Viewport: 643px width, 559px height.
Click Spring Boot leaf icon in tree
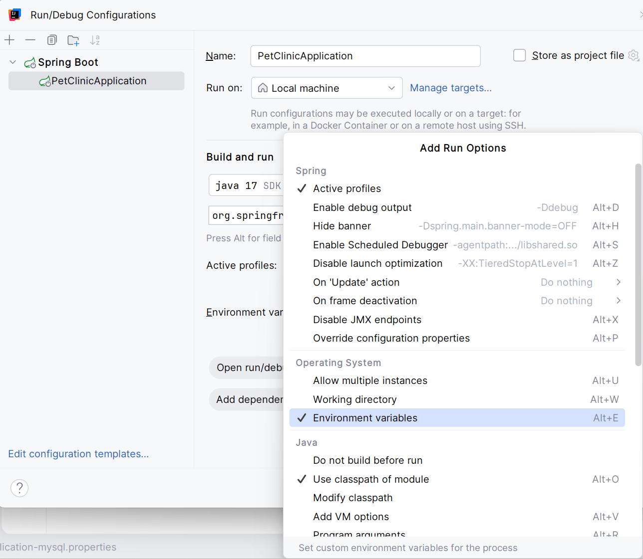click(x=30, y=63)
